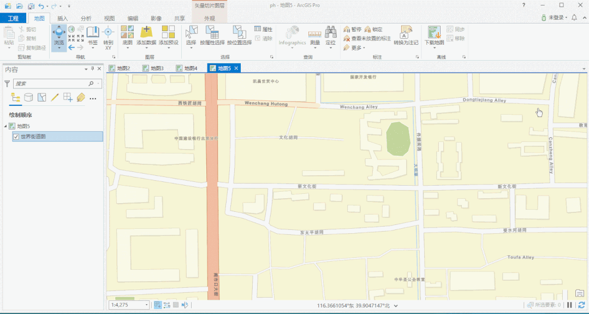The image size is (589, 314).
Task: Switch to list by data source view
Action: pyautogui.click(x=28, y=98)
